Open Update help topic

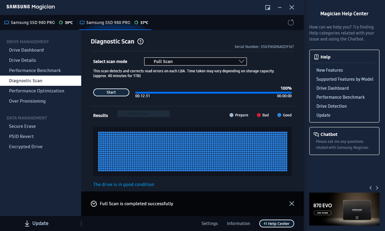pyautogui.click(x=323, y=115)
